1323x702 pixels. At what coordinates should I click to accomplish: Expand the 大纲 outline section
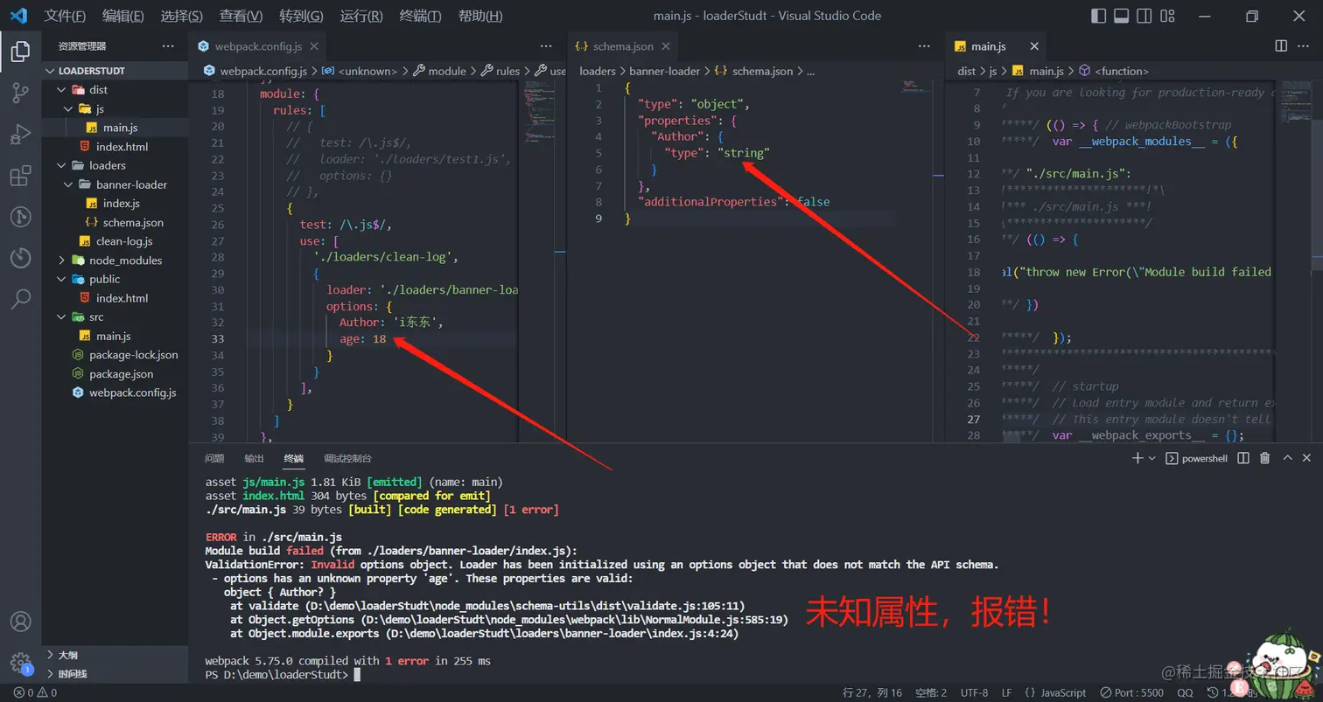point(115,655)
